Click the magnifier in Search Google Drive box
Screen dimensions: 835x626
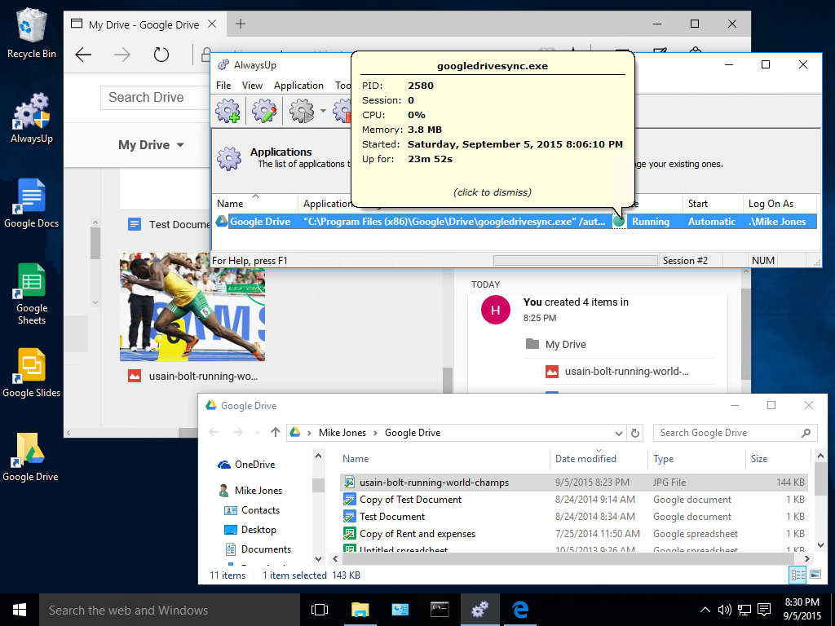[x=806, y=433]
